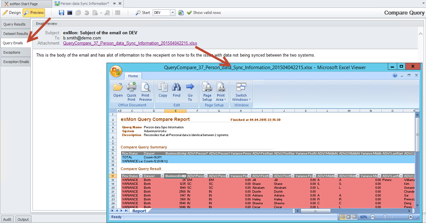This screenshot has width=426, height=223.
Task: Click the grayed copy documents toolbar icon
Action: pos(78,13)
